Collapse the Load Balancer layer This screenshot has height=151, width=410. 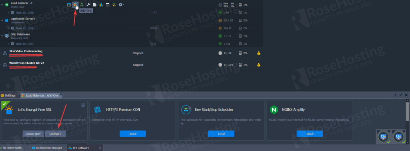coord(2,5)
